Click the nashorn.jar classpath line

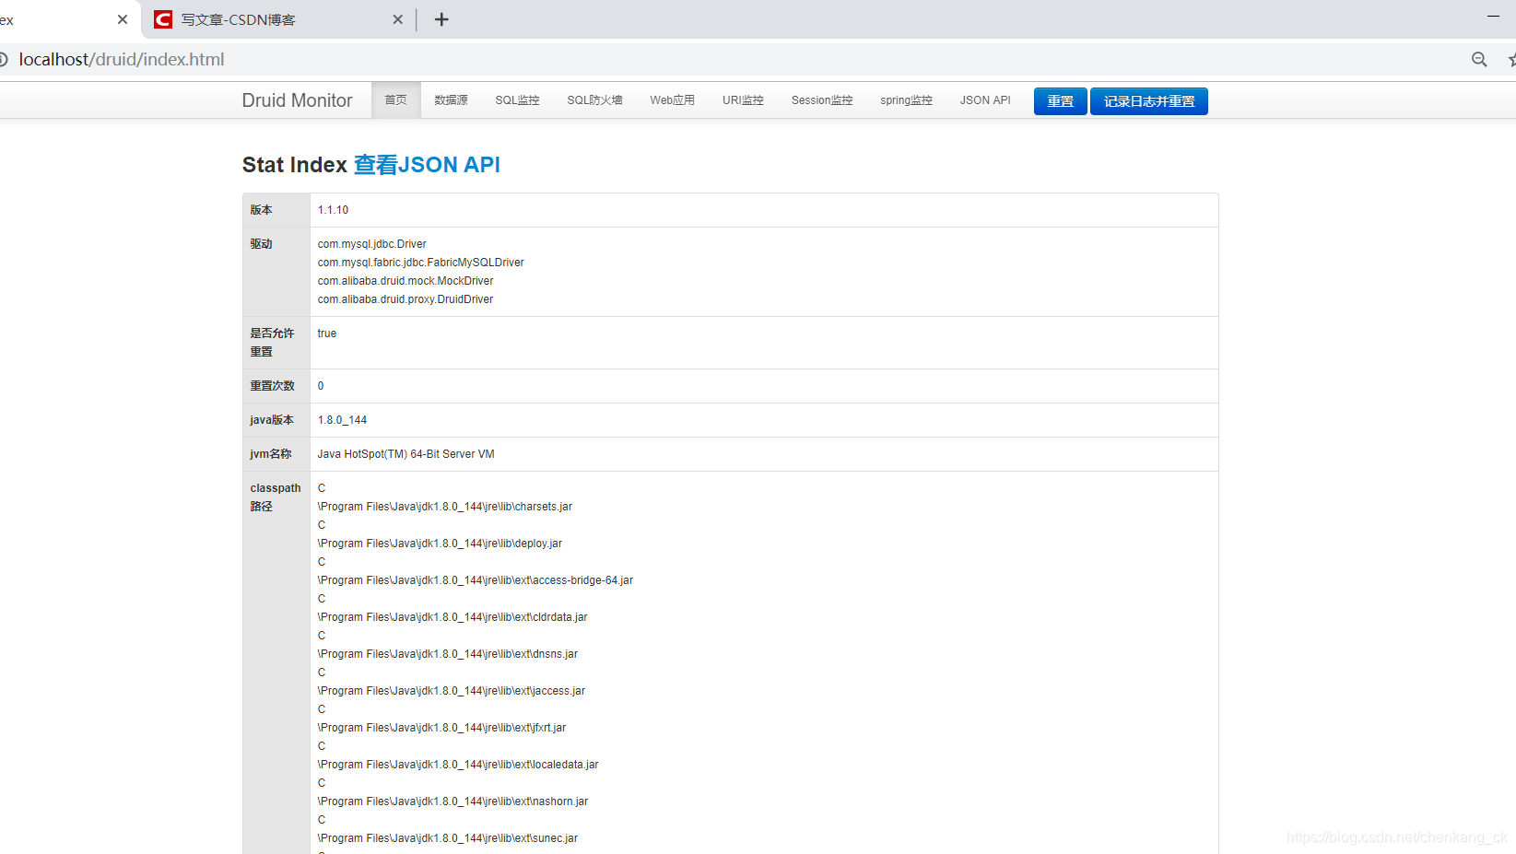(452, 801)
